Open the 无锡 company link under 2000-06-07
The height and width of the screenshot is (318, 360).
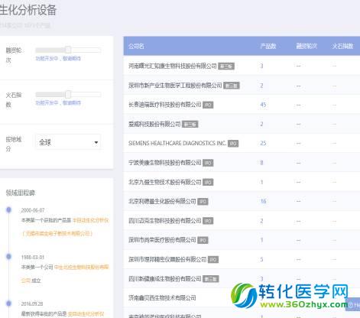(57, 233)
